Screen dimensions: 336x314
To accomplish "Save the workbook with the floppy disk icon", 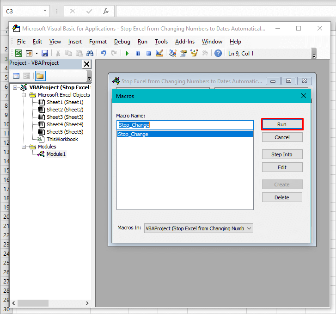I will (x=45, y=53).
